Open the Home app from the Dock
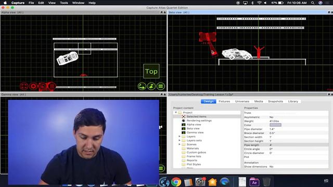Image resolution: width=333 pixels, height=187 pixels. (x=212, y=182)
